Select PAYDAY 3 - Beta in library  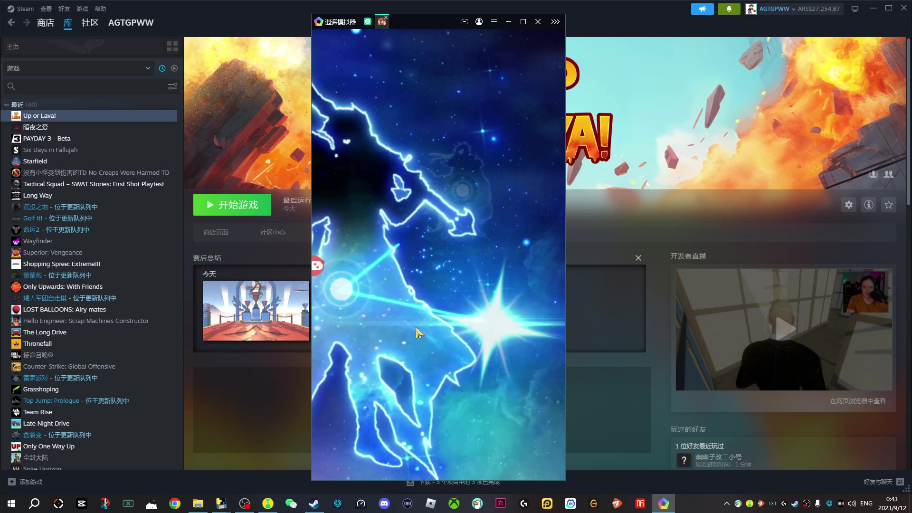pos(47,138)
